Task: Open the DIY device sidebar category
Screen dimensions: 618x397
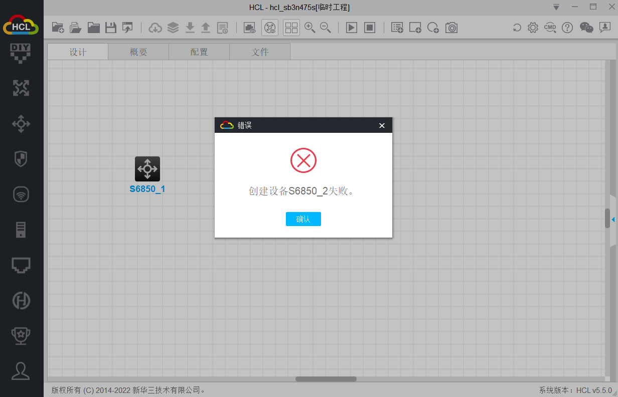Action: [21, 53]
